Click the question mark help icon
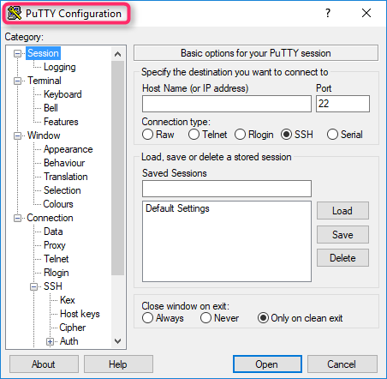The image size is (387, 379). pos(328,13)
